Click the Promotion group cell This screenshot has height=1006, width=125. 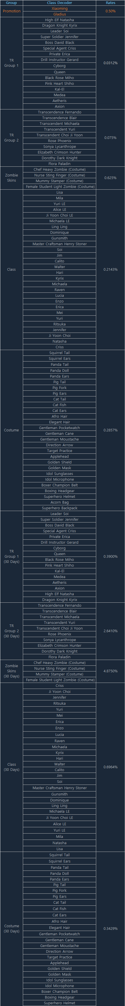[11, 11]
